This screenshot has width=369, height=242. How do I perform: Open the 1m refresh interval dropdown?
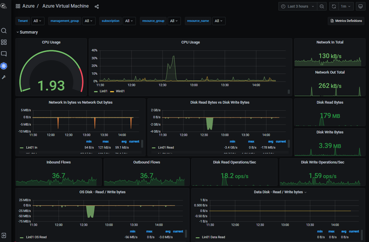[x=346, y=6]
